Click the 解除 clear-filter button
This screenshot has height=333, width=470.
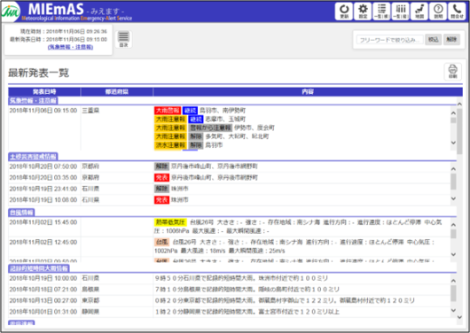[x=451, y=39]
